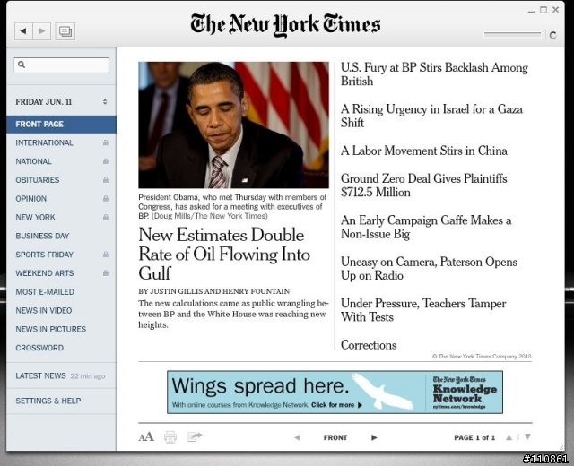Open 'A Rising Urgency in Israel' article
The height and width of the screenshot is (466, 574).
tap(431, 116)
